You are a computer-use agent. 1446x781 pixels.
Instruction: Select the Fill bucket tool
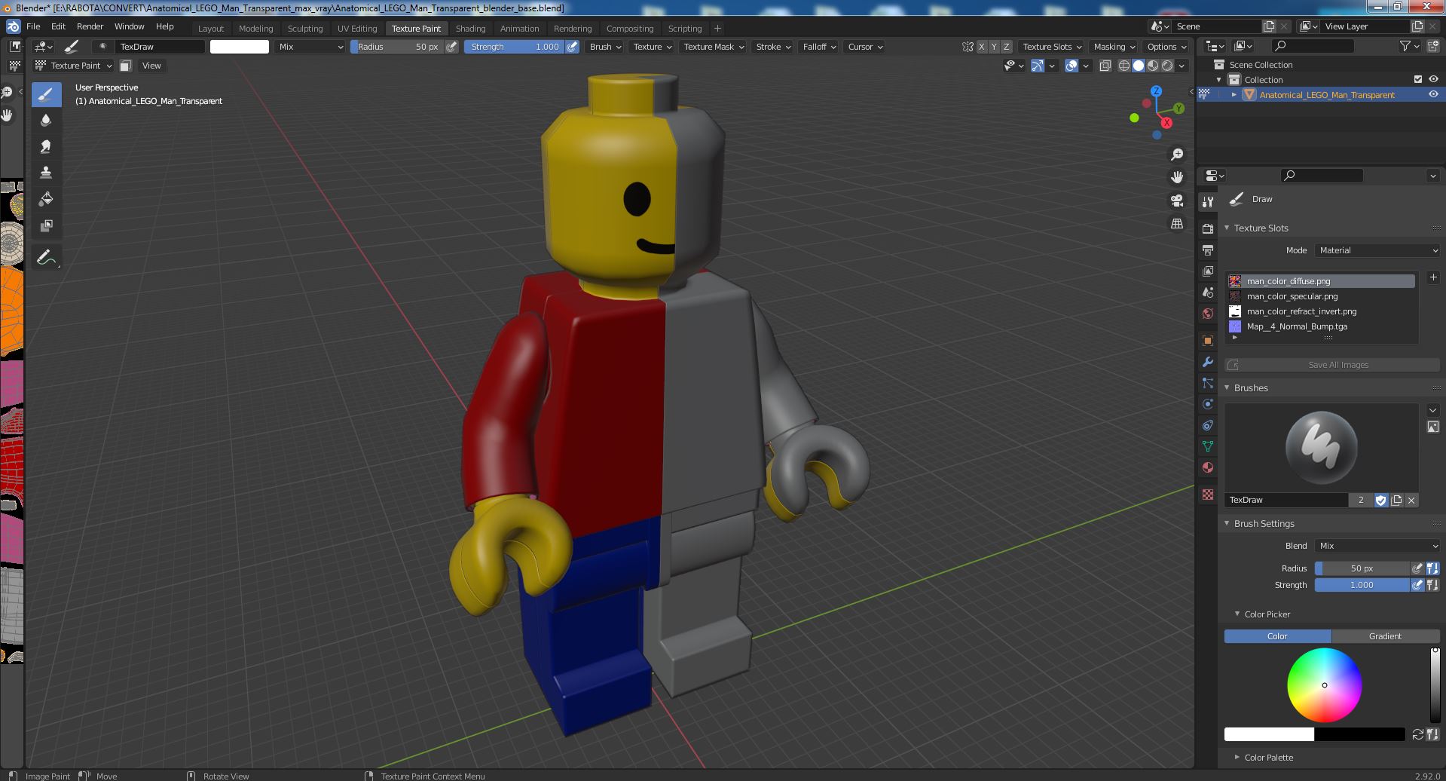click(x=45, y=199)
